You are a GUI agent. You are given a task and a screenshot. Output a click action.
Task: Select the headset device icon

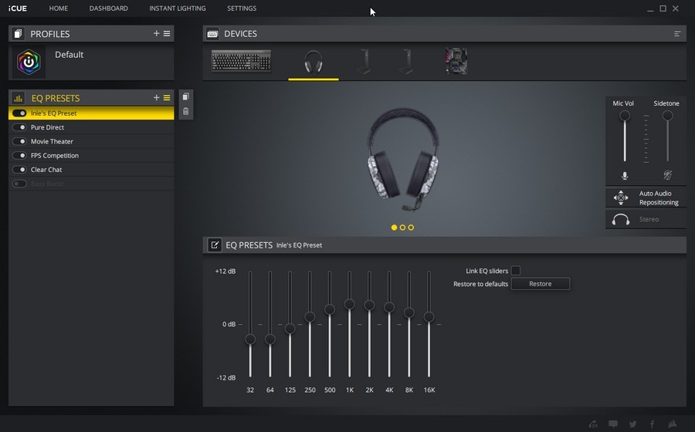[x=314, y=62]
